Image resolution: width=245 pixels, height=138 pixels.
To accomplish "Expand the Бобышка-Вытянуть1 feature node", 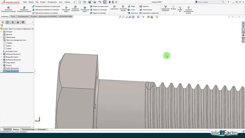I will click(2, 54).
